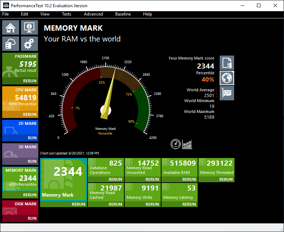This screenshot has width=284, height=232.
Task: Select the Memory Threaded 293122 tile
Action: pyautogui.click(x=216, y=167)
